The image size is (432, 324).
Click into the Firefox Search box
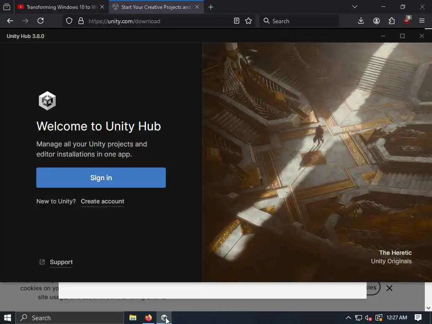point(299,21)
